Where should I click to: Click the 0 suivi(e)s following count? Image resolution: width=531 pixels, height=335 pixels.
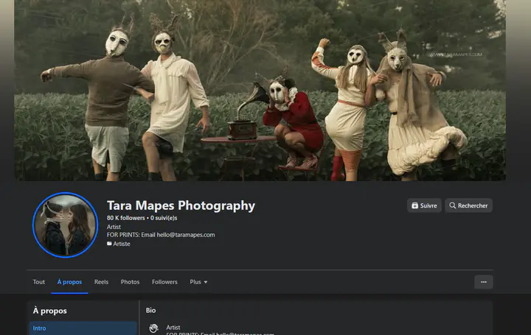[x=164, y=218]
